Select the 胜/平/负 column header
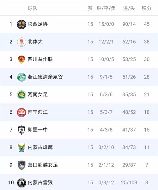The image size is (158, 190). pyautogui.click(x=106, y=8)
